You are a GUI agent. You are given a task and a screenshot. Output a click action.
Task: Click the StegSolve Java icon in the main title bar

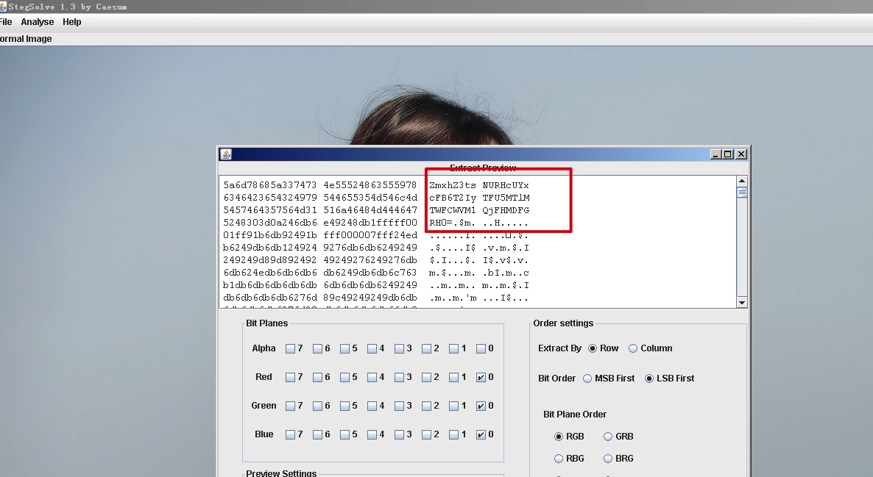click(3, 7)
